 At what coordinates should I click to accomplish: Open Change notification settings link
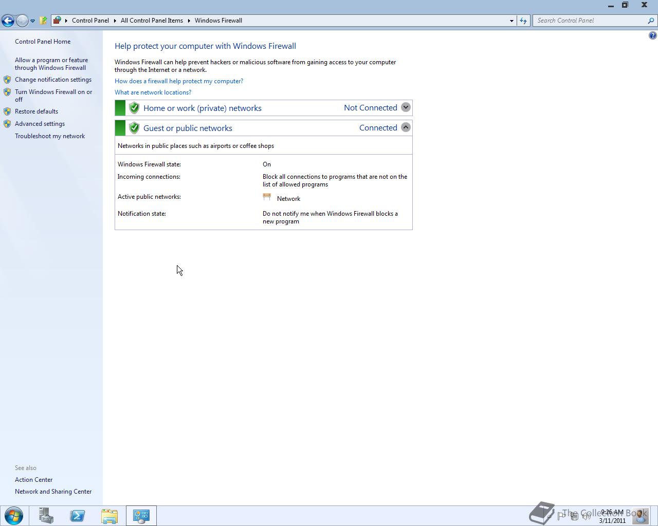(x=53, y=80)
